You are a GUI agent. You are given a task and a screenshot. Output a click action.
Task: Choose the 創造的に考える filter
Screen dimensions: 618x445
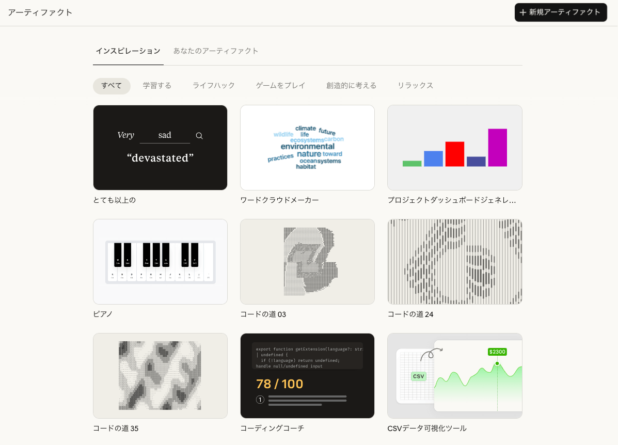351,86
